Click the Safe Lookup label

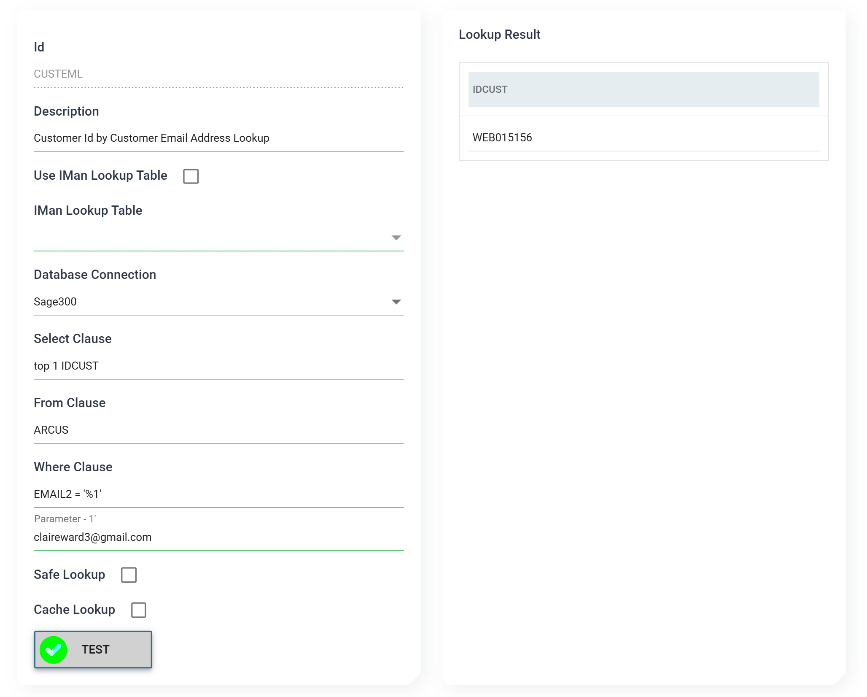point(69,575)
